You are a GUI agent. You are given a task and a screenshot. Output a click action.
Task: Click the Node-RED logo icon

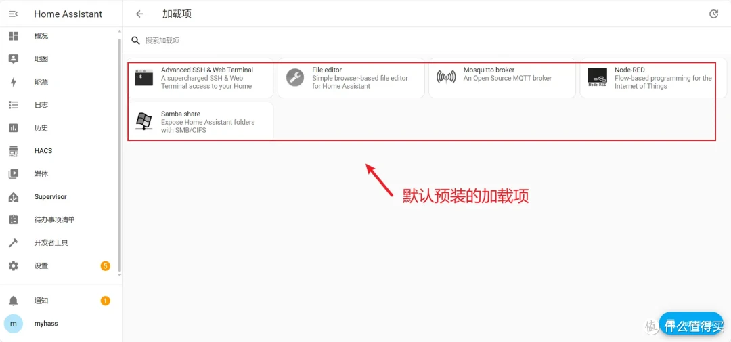click(597, 77)
